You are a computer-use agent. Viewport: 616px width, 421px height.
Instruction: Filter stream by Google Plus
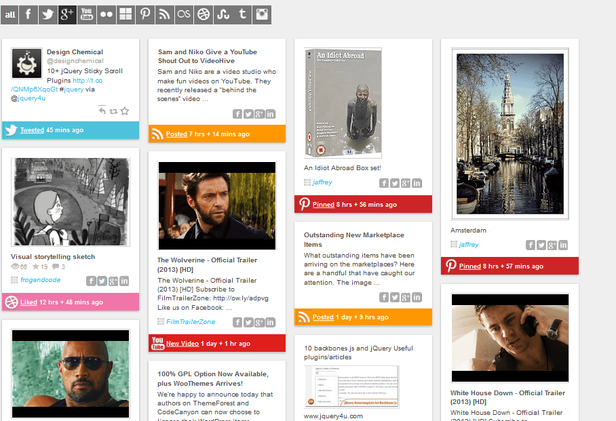(x=67, y=15)
